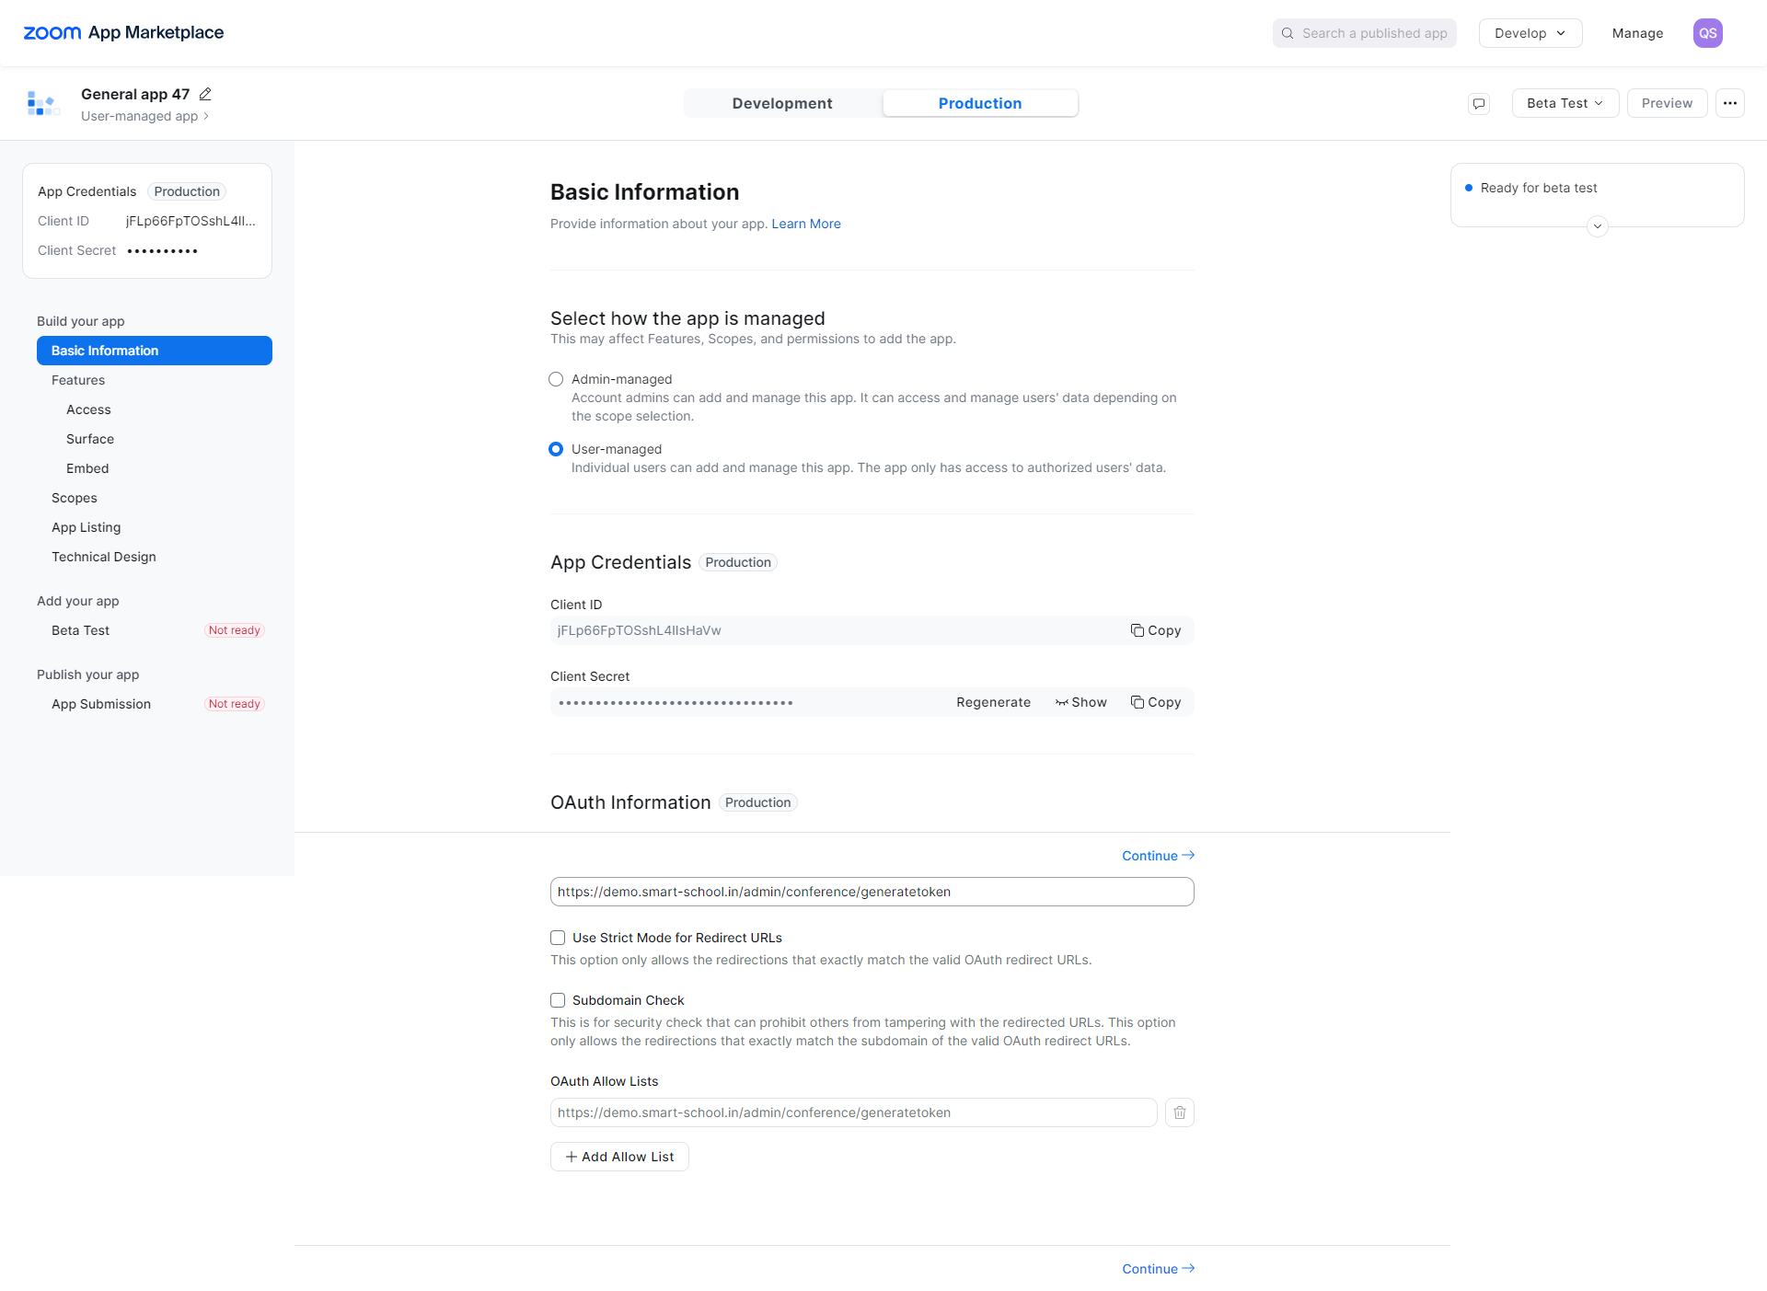This screenshot has width=1767, height=1291.
Task: Click the Add Allow List button
Action: coord(618,1156)
